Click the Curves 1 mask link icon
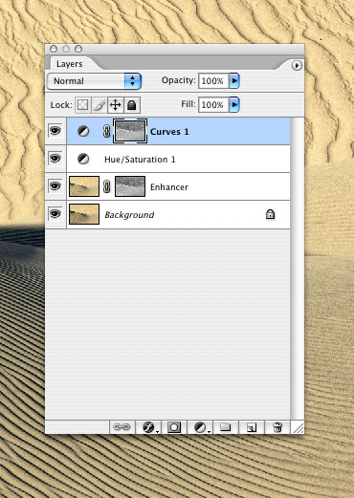354x498 pixels. [x=107, y=131]
